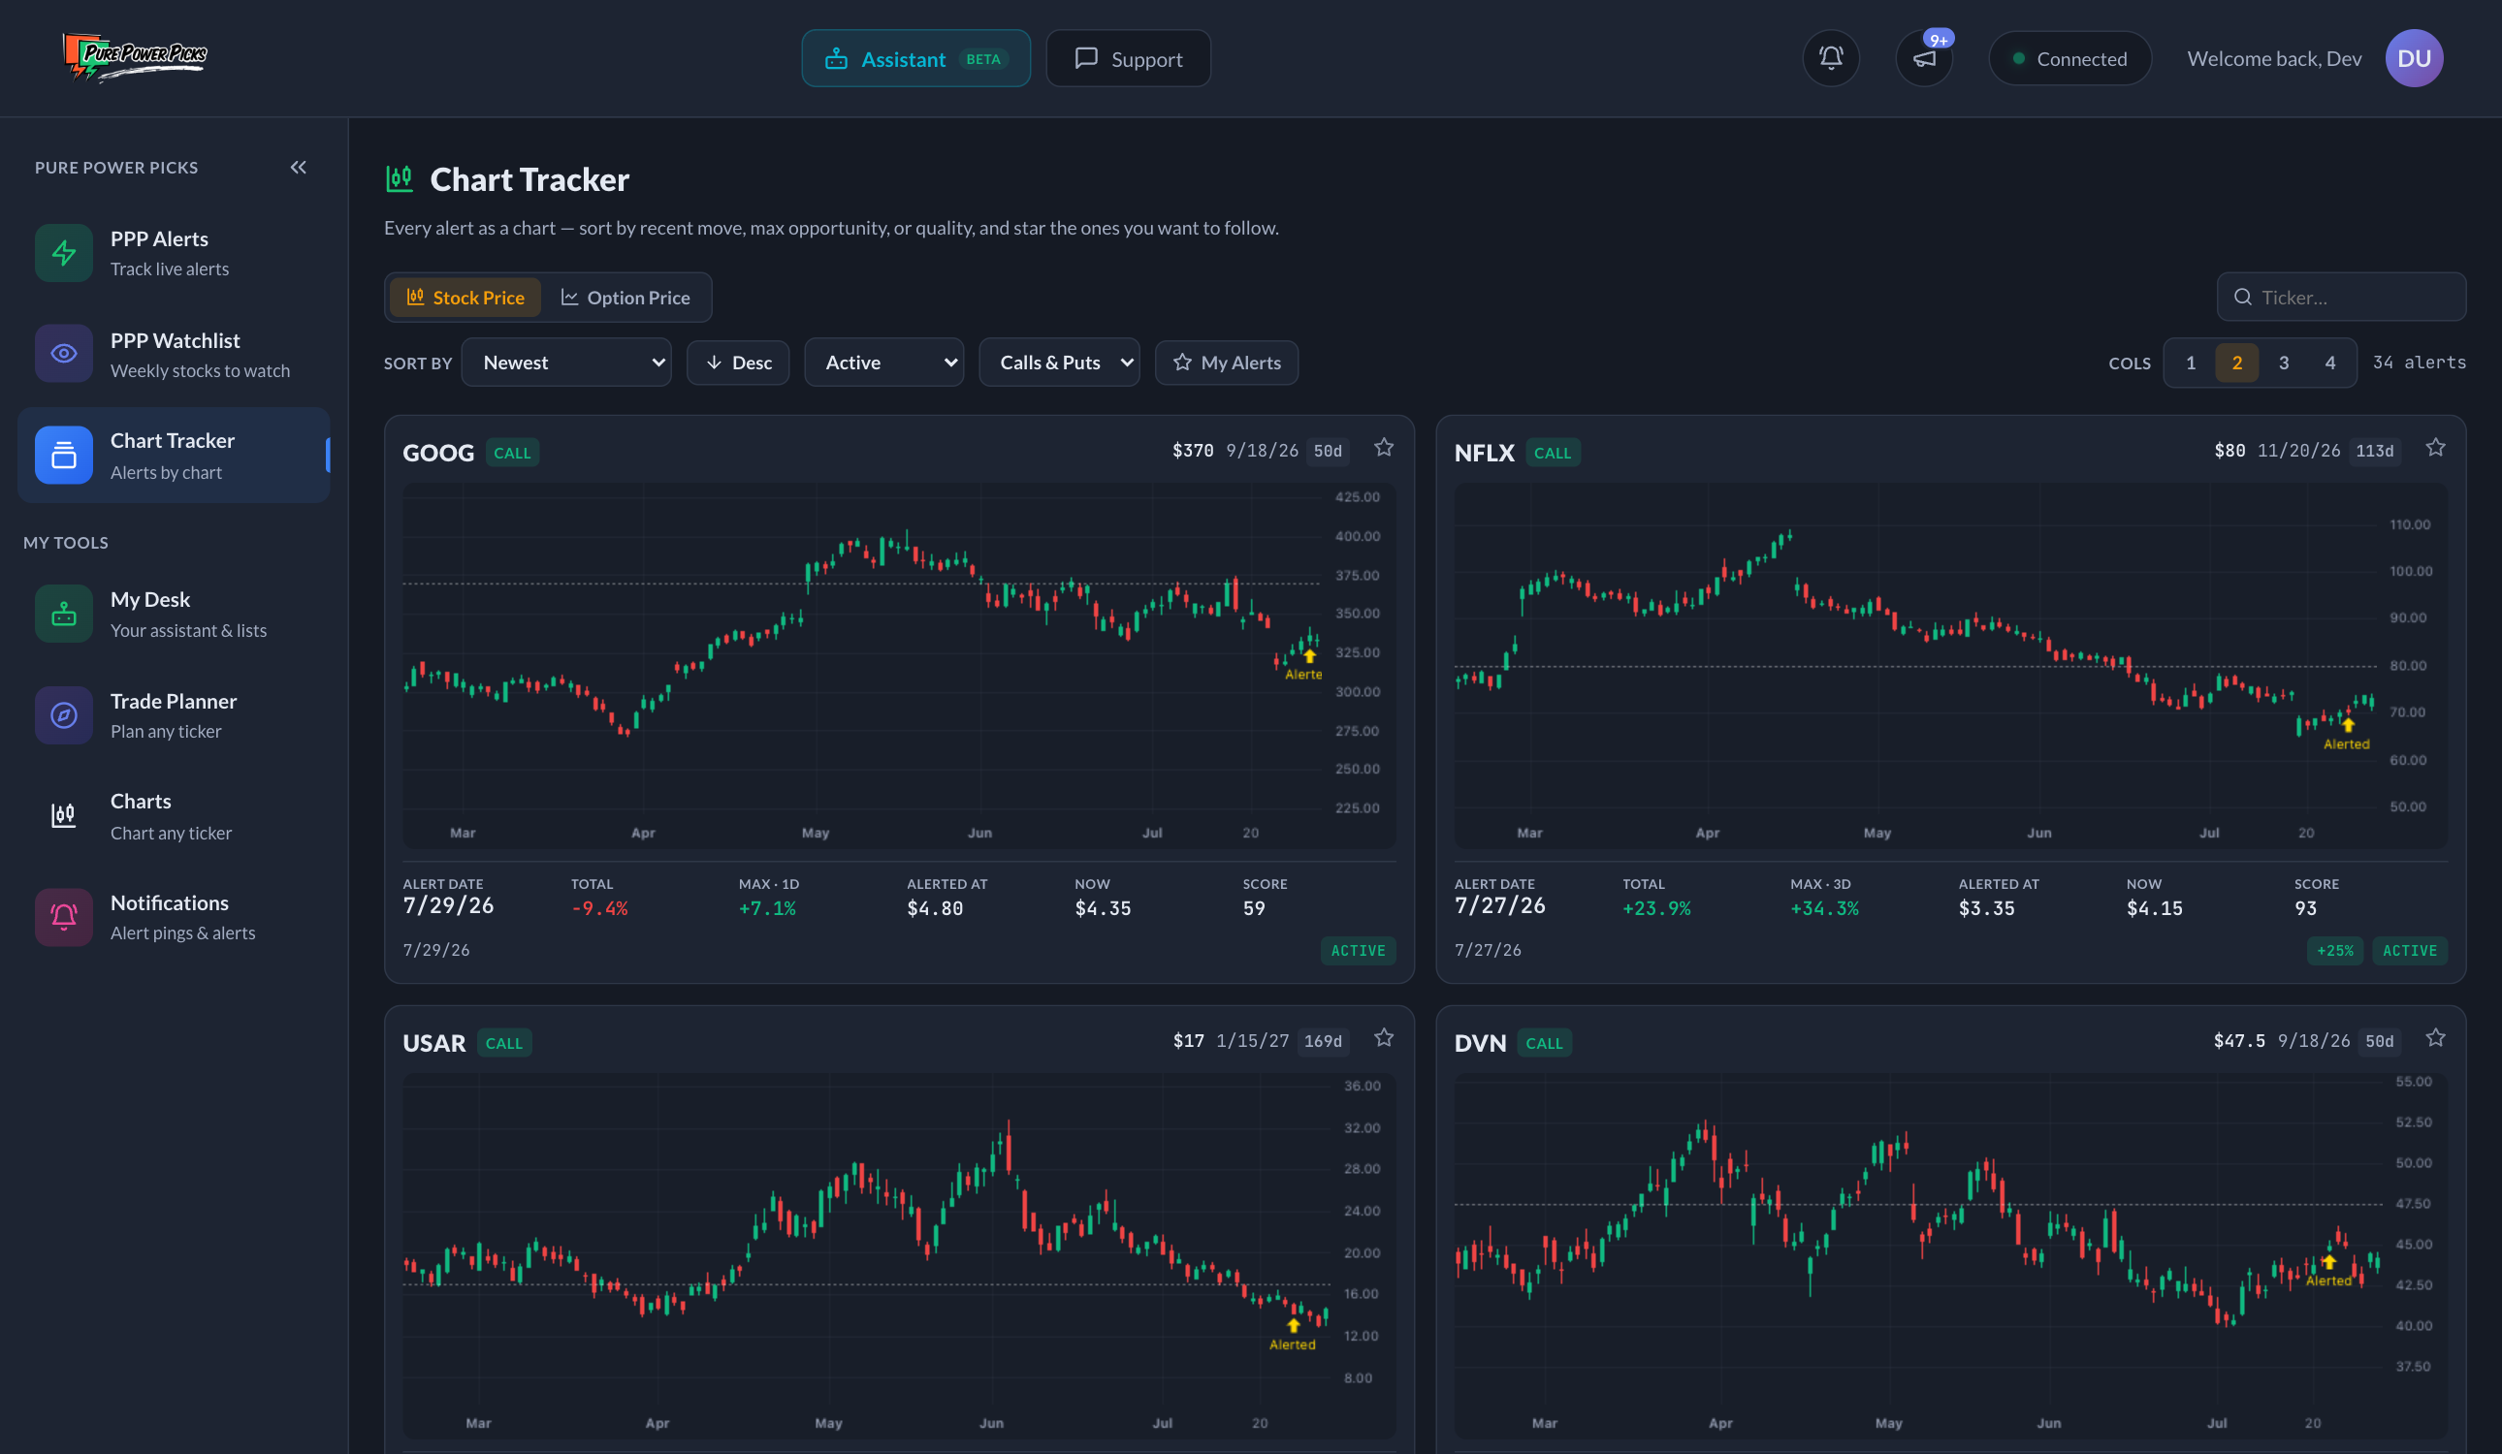The height and width of the screenshot is (1454, 2502).
Task: Click the Alerted arrow marker on DVN chart
Action: point(2328,1261)
